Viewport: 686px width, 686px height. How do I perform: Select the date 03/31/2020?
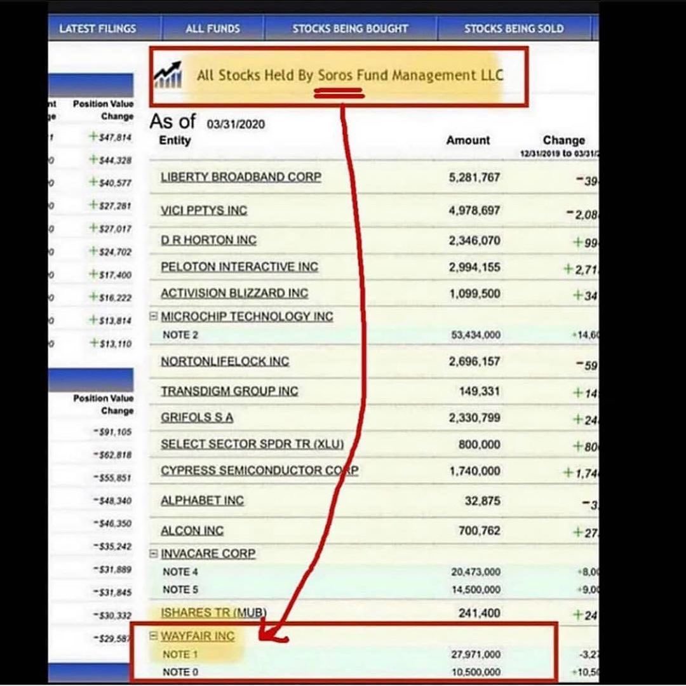236,124
